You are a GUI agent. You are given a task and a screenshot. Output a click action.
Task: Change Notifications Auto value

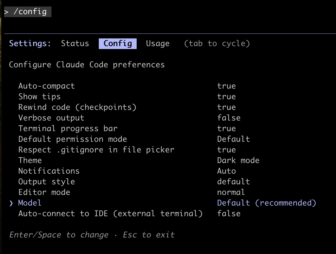click(x=226, y=171)
